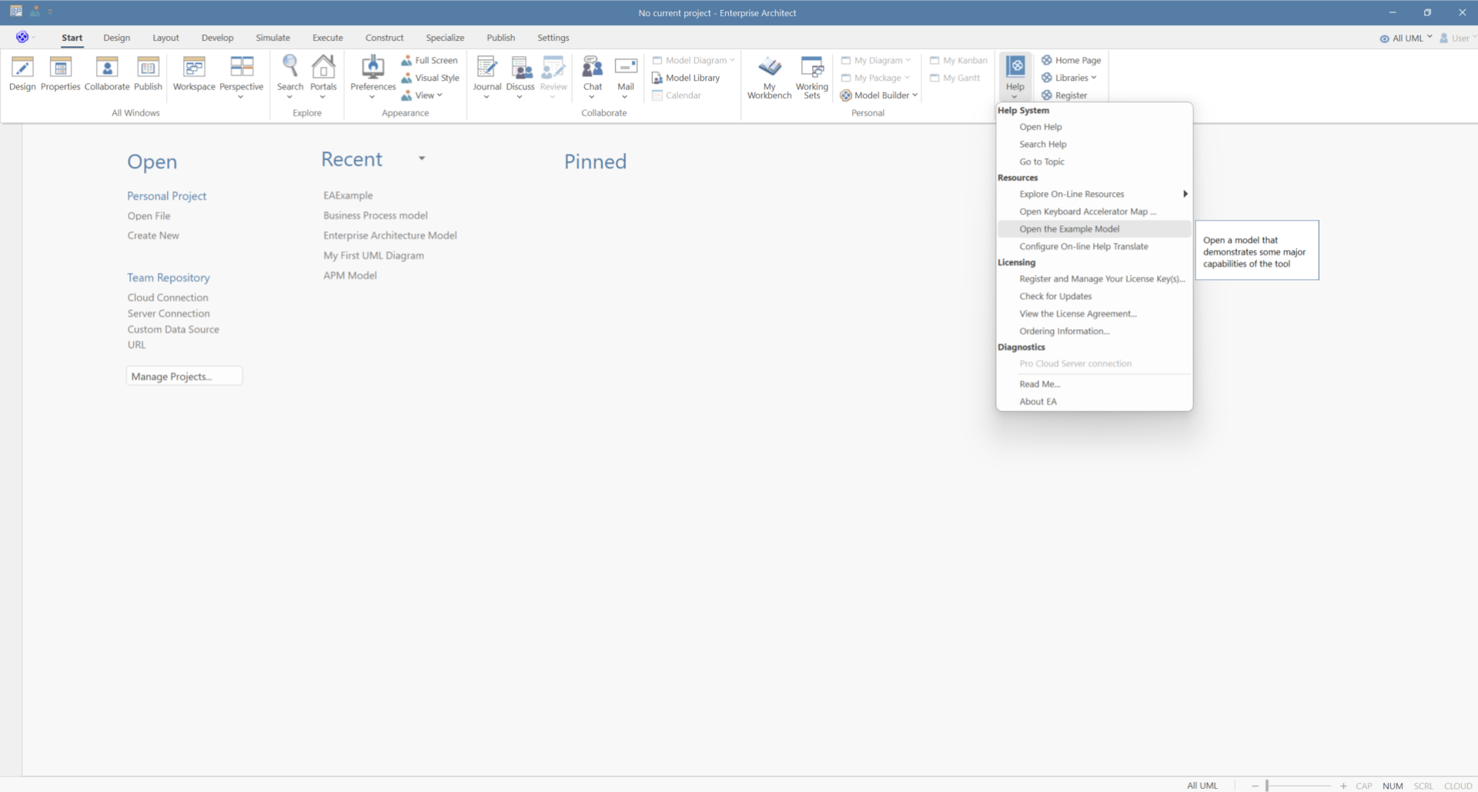1478x792 pixels.
Task: Click the Manage Projects button
Action: point(184,376)
